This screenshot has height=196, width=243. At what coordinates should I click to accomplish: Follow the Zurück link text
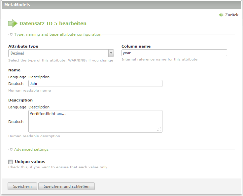coord(231,15)
